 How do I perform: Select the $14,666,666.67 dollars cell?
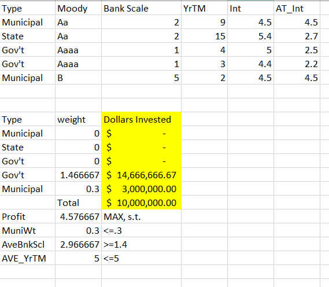coord(141,175)
